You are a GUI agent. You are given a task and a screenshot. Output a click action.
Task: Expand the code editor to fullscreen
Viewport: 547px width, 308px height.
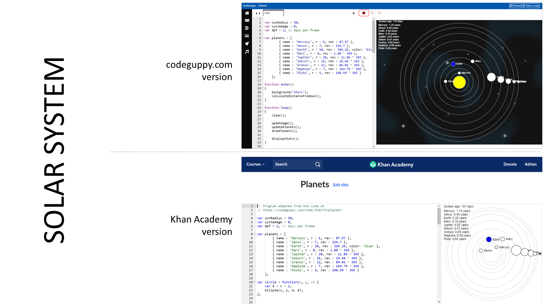[x=372, y=13]
